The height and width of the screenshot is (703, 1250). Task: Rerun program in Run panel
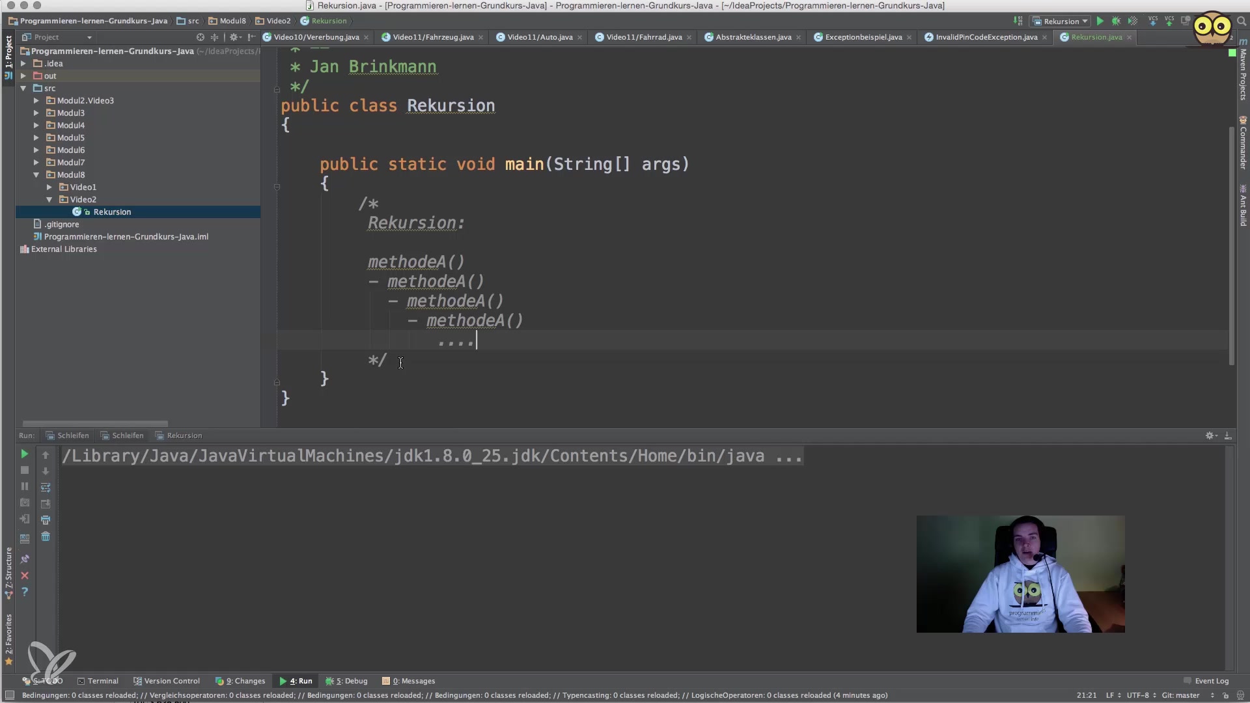click(x=25, y=454)
